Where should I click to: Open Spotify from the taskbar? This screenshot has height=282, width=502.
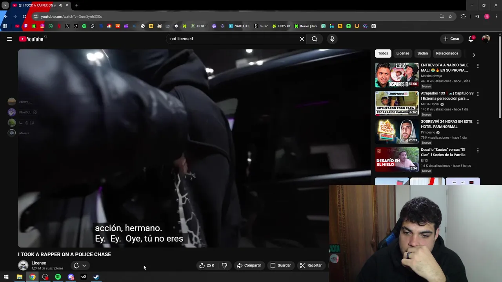point(58,277)
